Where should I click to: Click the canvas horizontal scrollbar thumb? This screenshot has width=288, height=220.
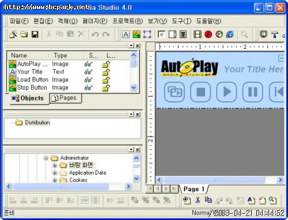214,180
